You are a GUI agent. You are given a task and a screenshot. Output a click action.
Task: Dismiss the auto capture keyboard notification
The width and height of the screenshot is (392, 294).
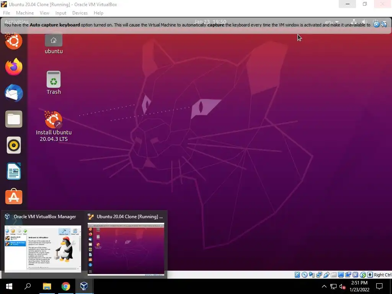click(x=376, y=24)
